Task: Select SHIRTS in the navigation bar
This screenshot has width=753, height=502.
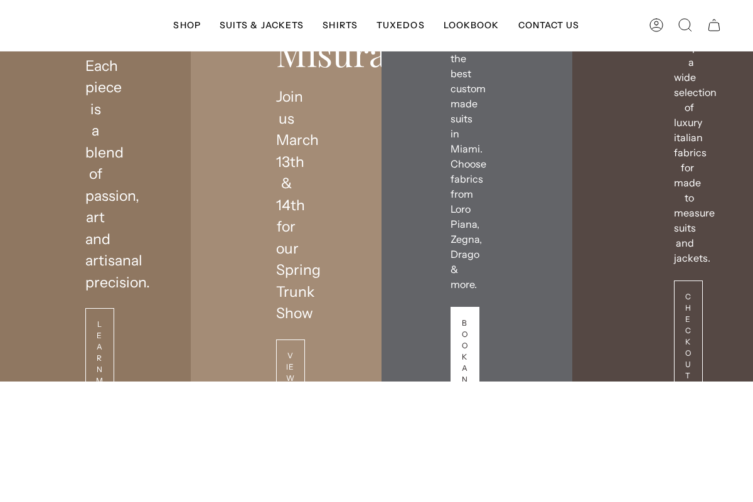Action: point(340,25)
